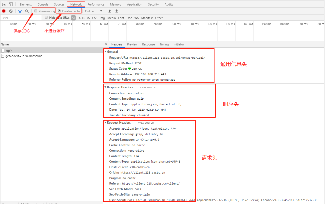The image size is (325, 204).
Task: Filter requests by WS
Action: [136, 18]
